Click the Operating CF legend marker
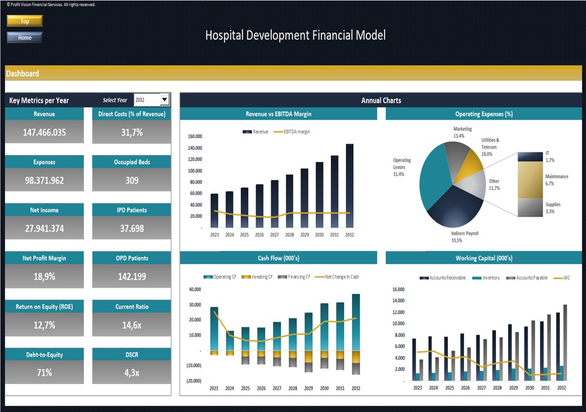The image size is (586, 412). (x=207, y=276)
